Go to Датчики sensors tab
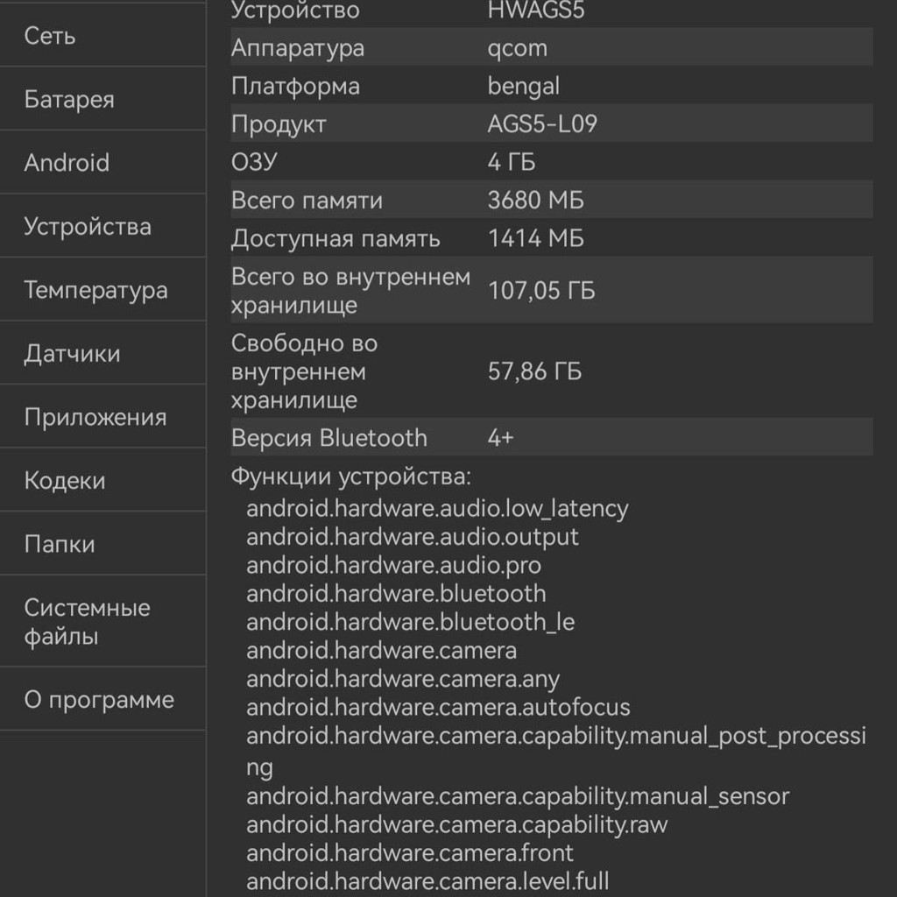The width and height of the screenshot is (897, 897). pos(103,353)
